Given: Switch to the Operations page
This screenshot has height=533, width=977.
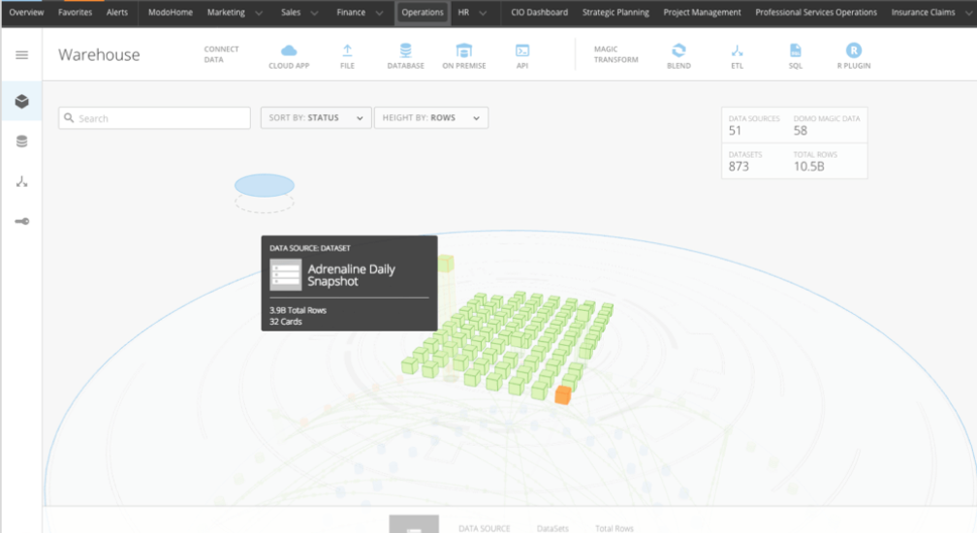Looking at the screenshot, I should [x=423, y=13].
